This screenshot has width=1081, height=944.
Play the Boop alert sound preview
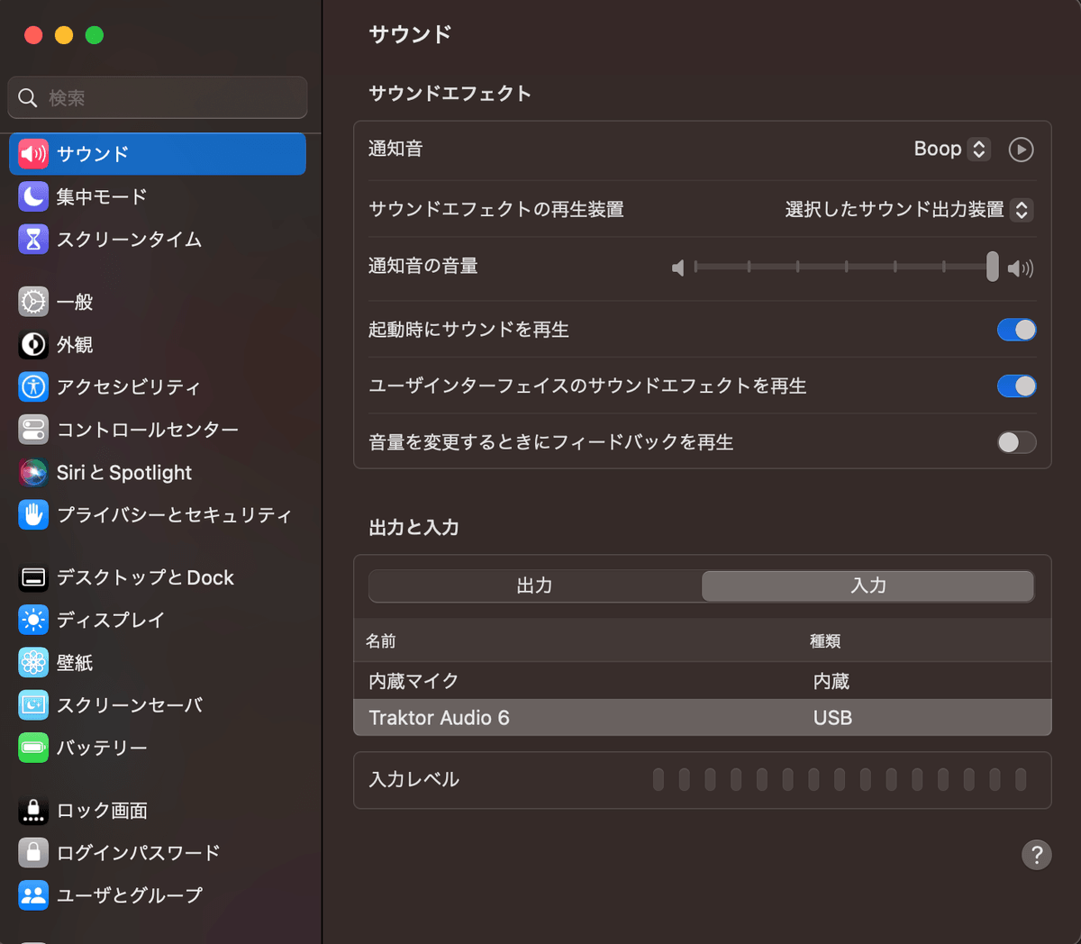1021,149
